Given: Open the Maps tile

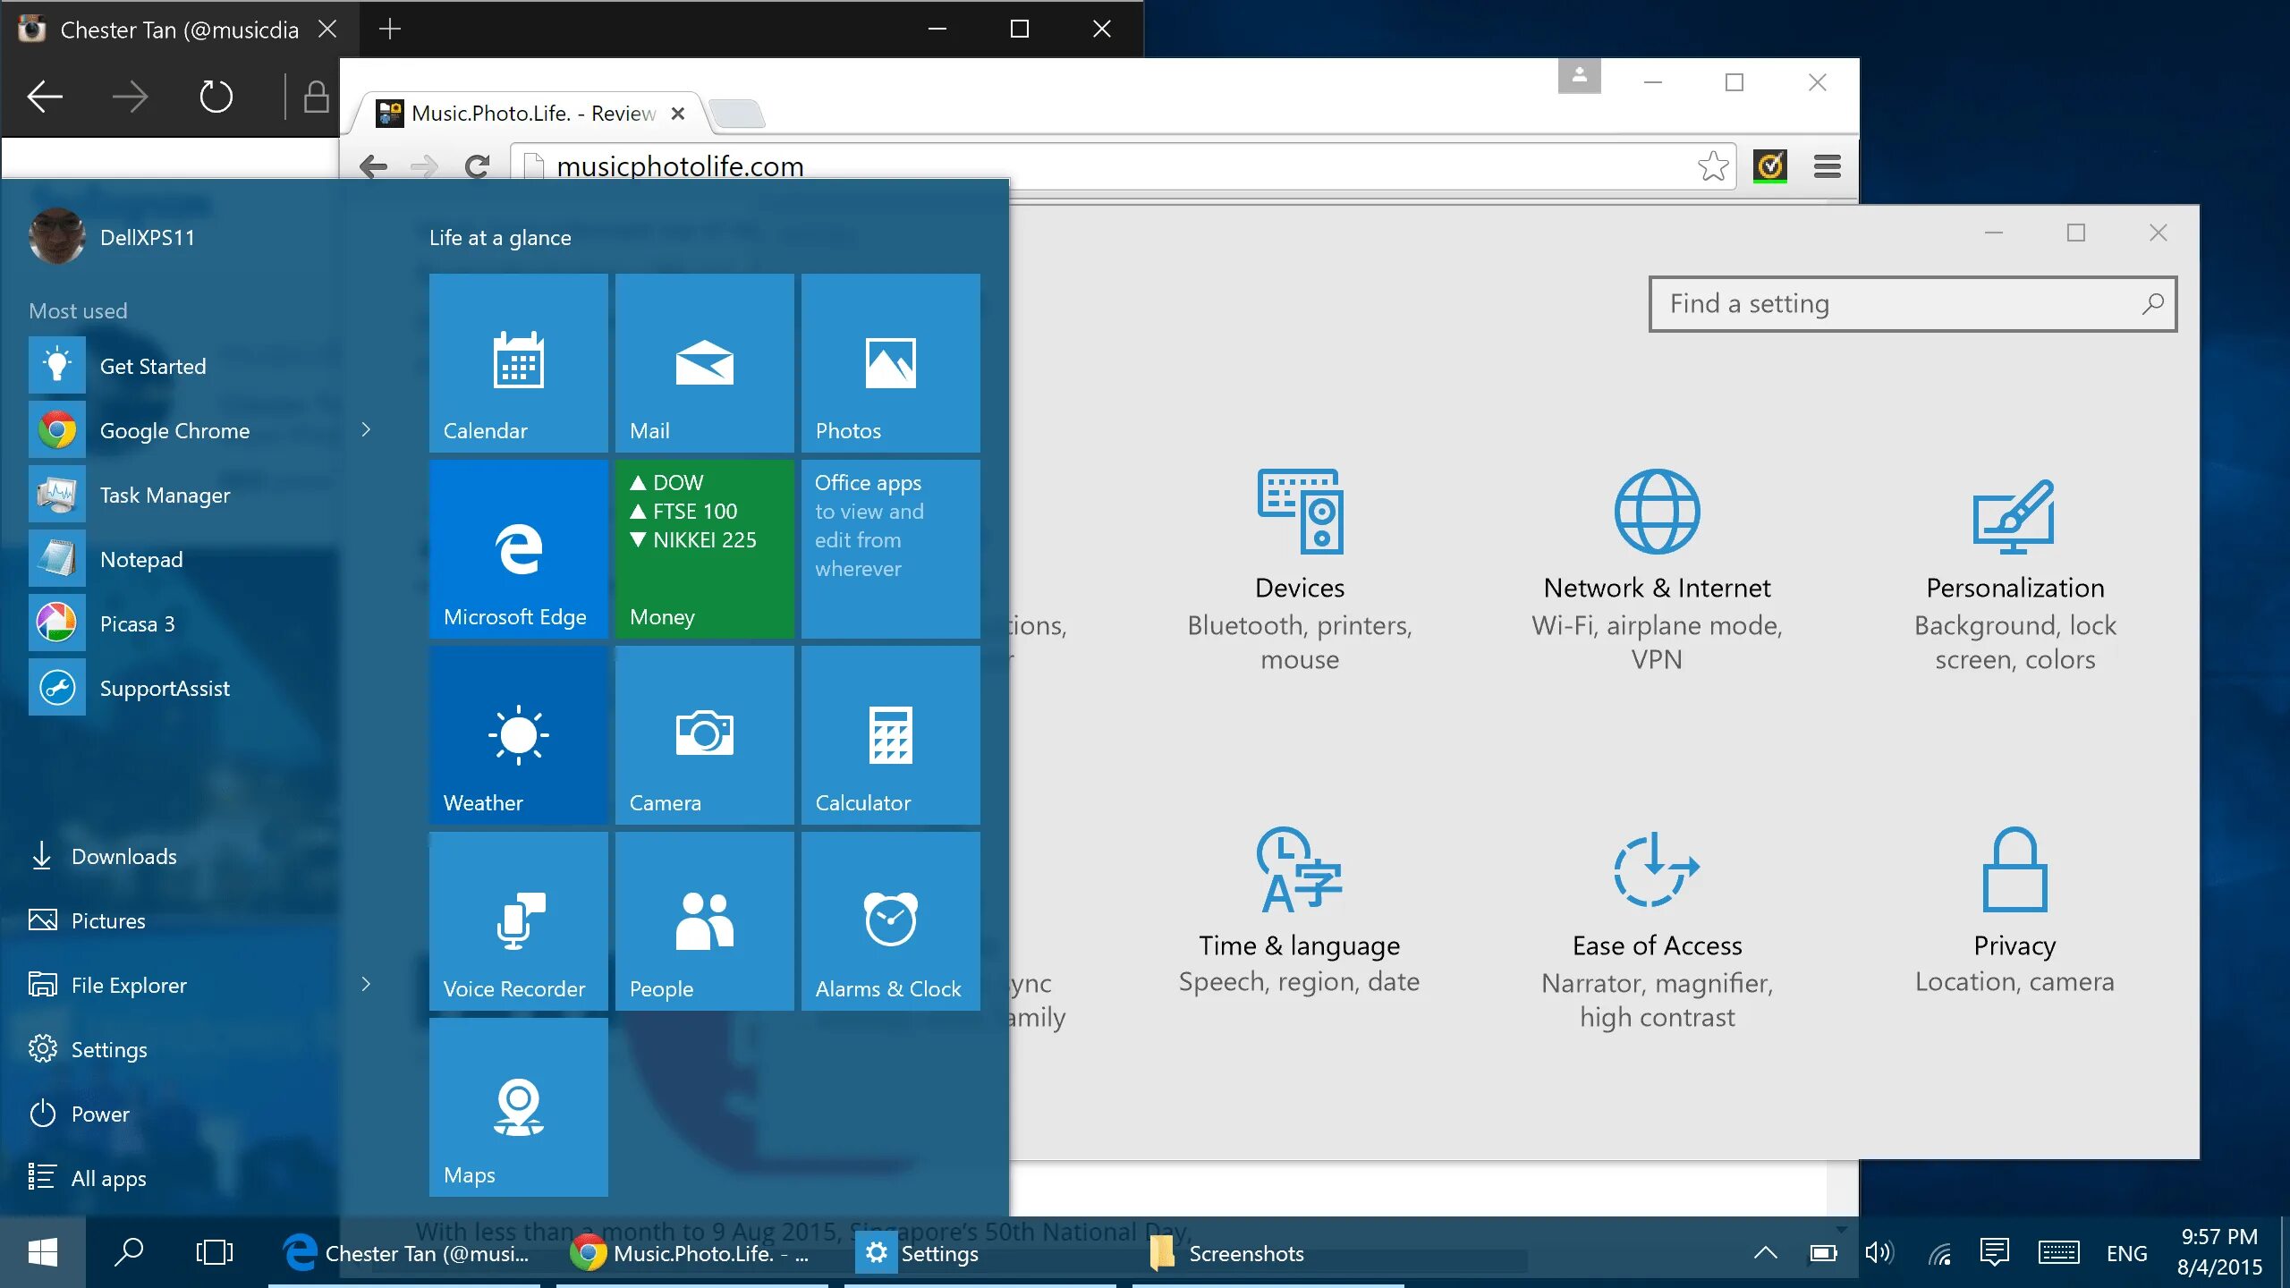Looking at the screenshot, I should pyautogui.click(x=518, y=1106).
